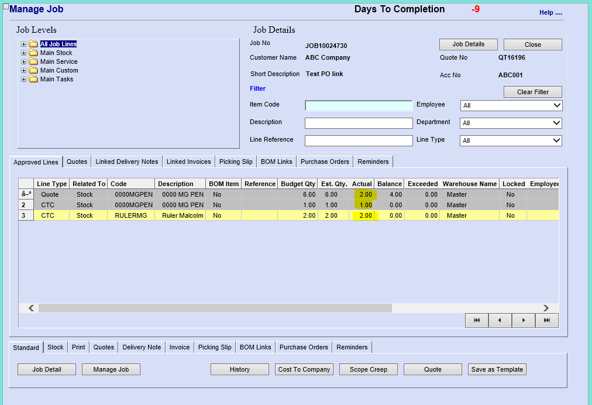Jump to last record navigation button
This screenshot has width=592, height=405.
click(546, 320)
